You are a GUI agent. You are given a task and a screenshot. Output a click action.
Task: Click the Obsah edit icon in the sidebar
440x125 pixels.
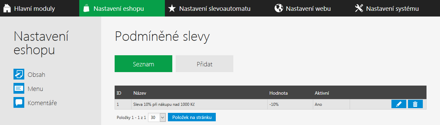pyautogui.click(x=19, y=74)
